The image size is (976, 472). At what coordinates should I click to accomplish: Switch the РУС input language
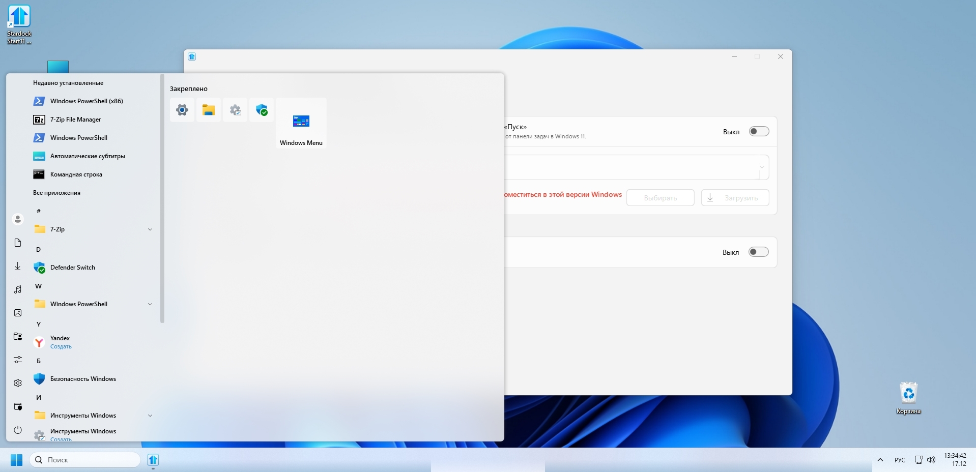pyautogui.click(x=900, y=460)
